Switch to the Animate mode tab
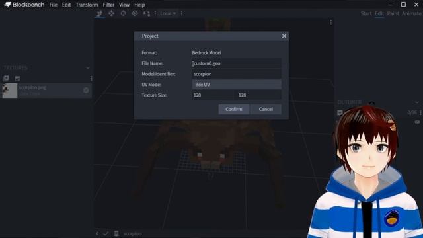Image resolution: width=423 pixels, height=238 pixels. [412, 13]
